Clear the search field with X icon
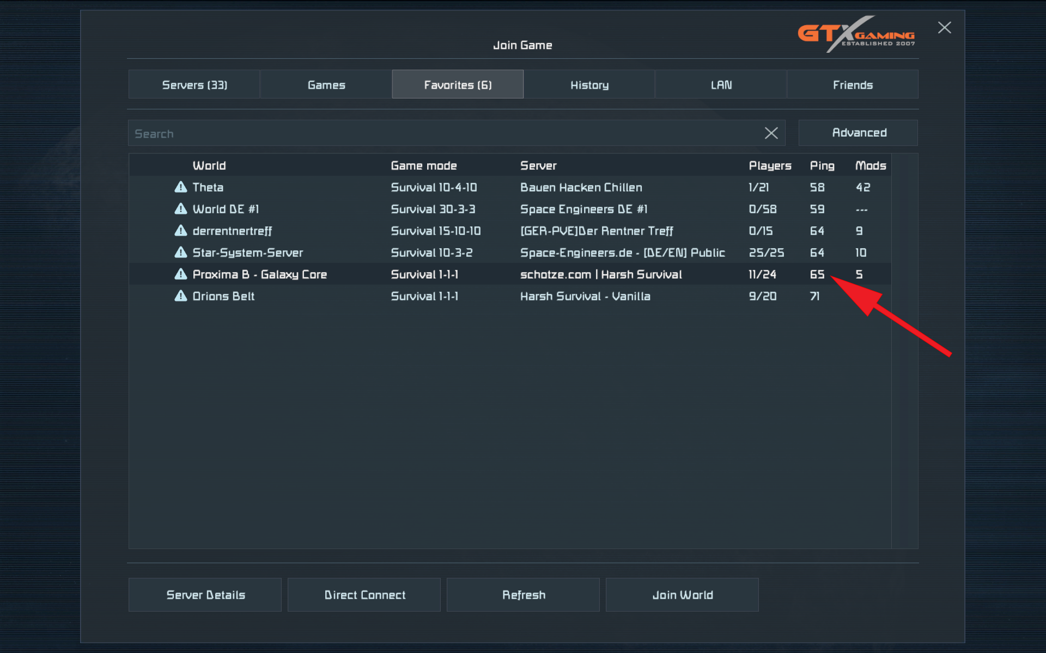Image resolution: width=1046 pixels, height=653 pixels. pyautogui.click(x=771, y=133)
